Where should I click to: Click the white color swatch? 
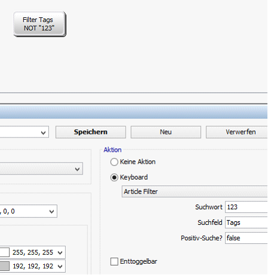(x=4, y=252)
